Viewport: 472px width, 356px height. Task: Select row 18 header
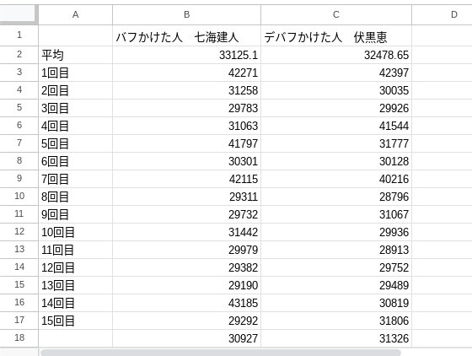pyautogui.click(x=19, y=338)
